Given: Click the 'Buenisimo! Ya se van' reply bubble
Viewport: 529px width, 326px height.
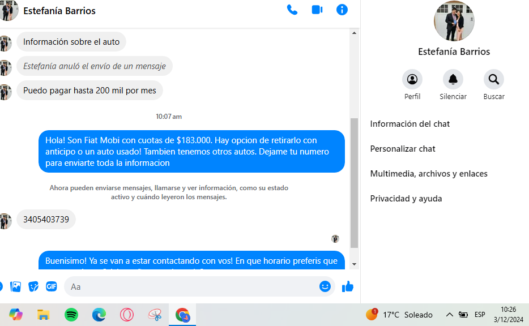Looking at the screenshot, I should [191, 260].
